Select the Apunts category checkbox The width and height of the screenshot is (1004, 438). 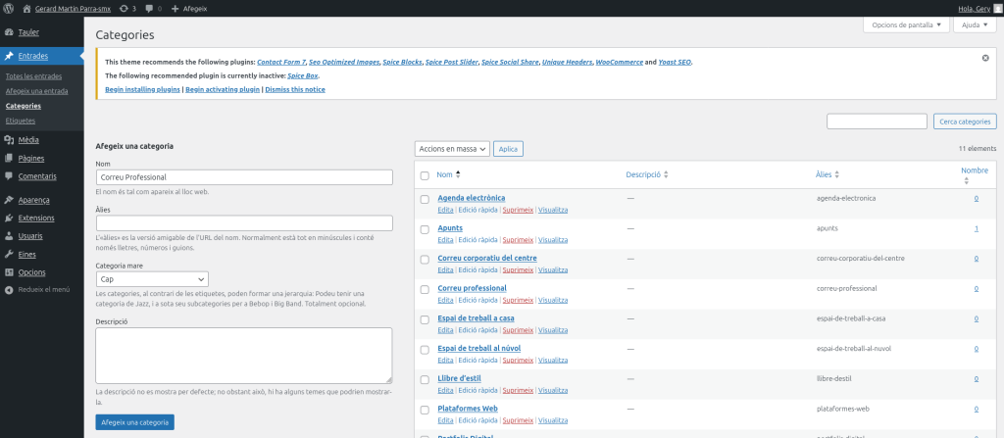click(425, 228)
